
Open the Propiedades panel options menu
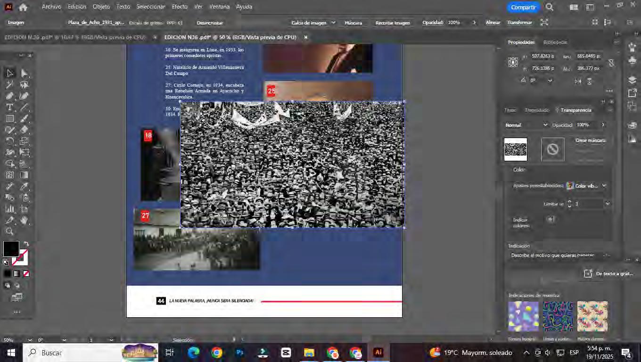[616, 42]
